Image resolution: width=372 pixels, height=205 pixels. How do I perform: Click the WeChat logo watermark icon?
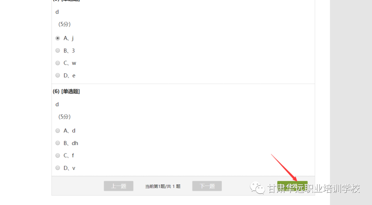coord(257,188)
